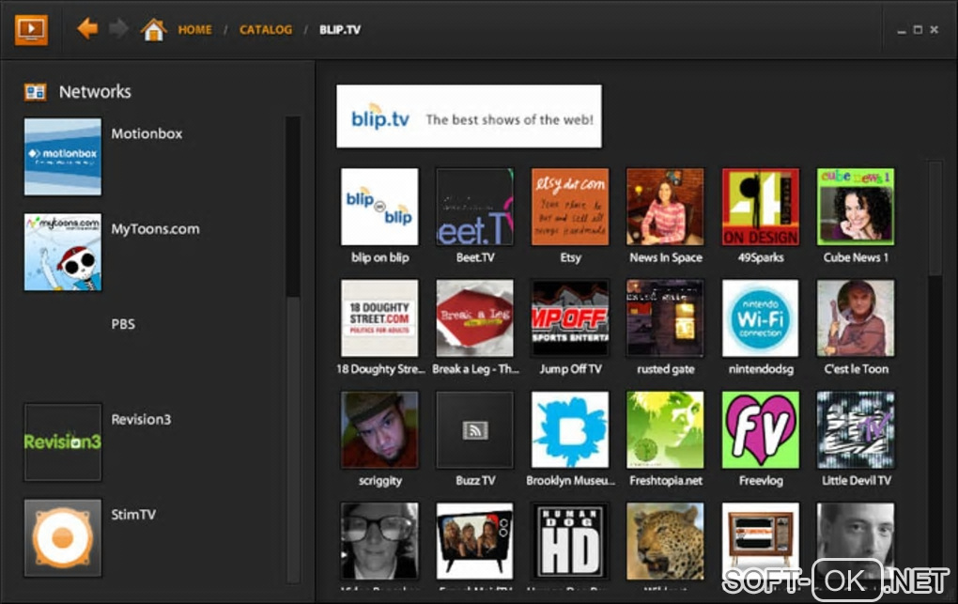The image size is (958, 604).
Task: Click the 'blip on blip' caption
Action: coord(380,257)
